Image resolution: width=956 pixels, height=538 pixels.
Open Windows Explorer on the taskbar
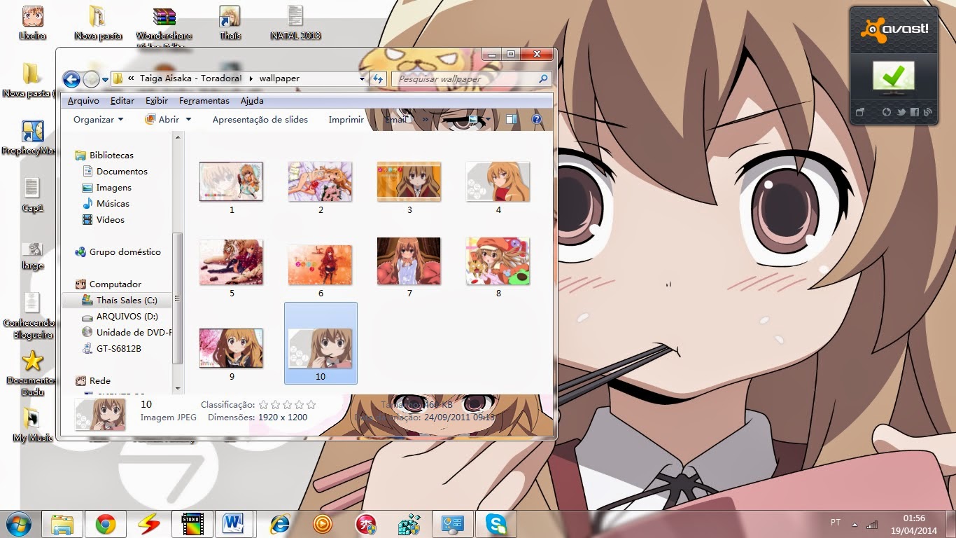(62, 524)
